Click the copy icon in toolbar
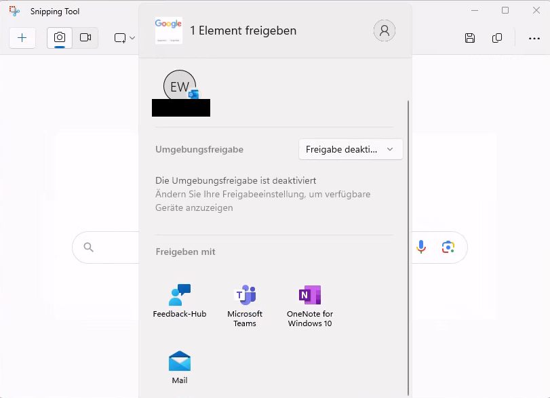Screen dimensions: 550x398 (496, 38)
